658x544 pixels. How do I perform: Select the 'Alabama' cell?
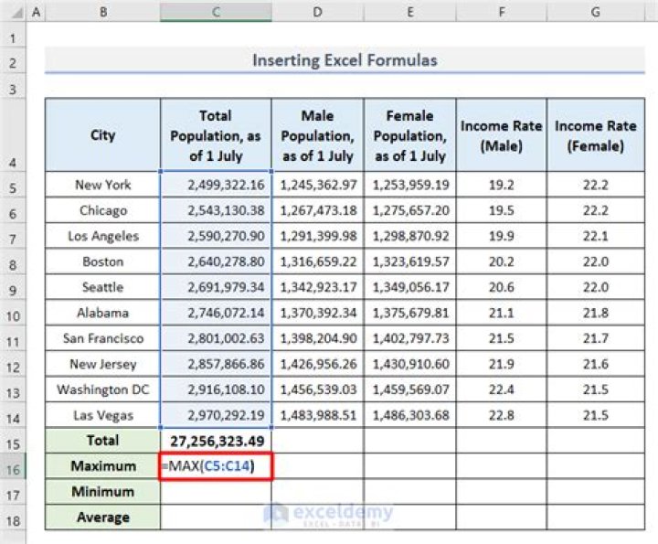point(102,313)
